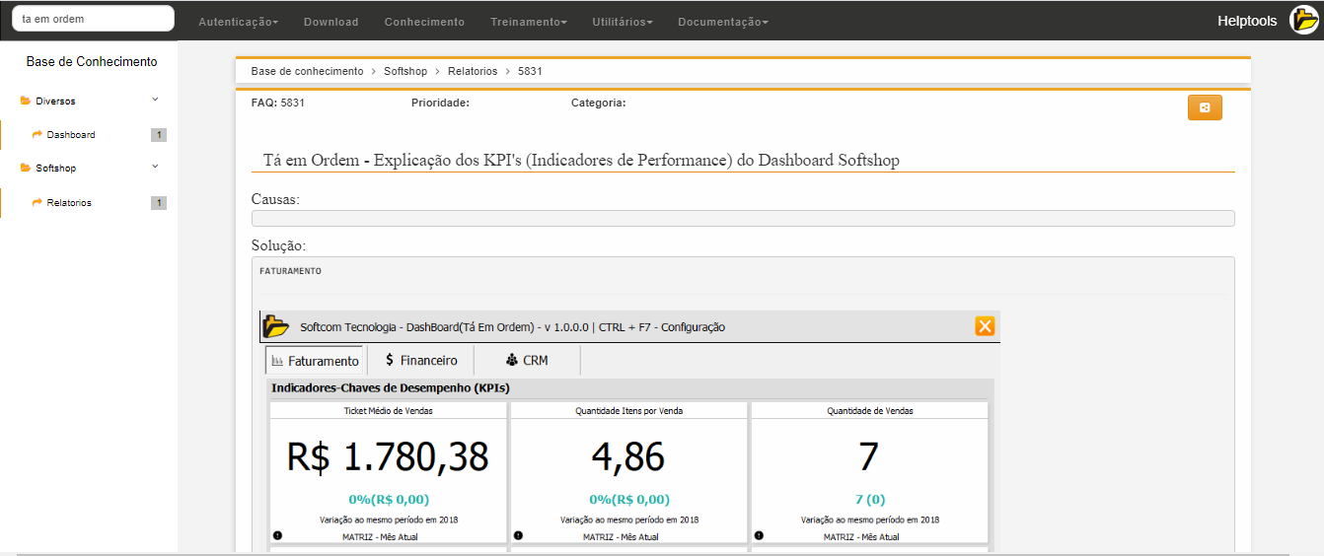This screenshot has height=556, width=1324.
Task: Click the Diversos folder icon
Action: [x=26, y=101]
